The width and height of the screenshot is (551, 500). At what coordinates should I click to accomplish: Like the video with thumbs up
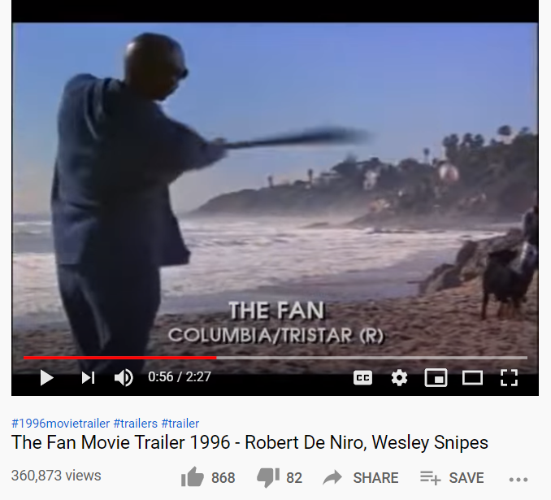tap(193, 477)
